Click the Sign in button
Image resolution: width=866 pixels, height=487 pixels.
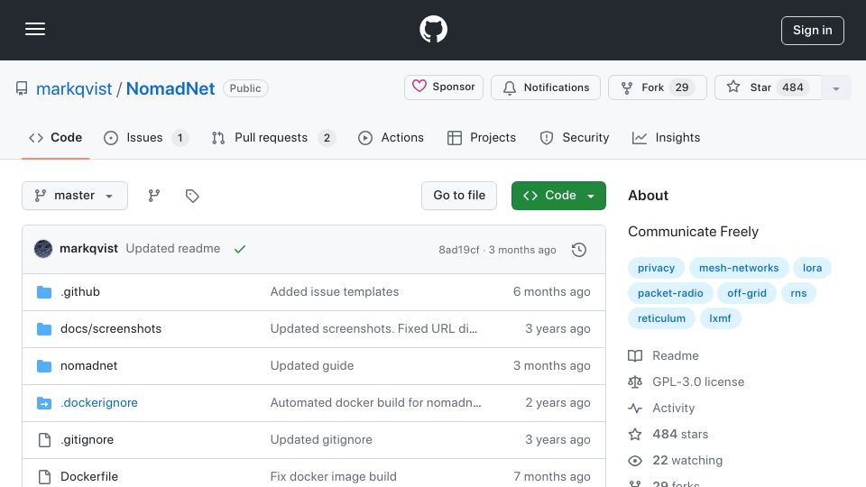[x=813, y=31]
